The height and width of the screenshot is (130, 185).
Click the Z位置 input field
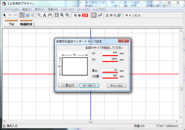point(110,76)
